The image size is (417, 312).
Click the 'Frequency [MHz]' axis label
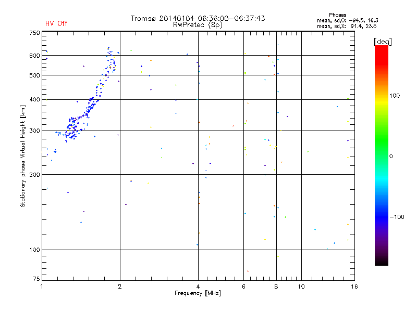198,293
